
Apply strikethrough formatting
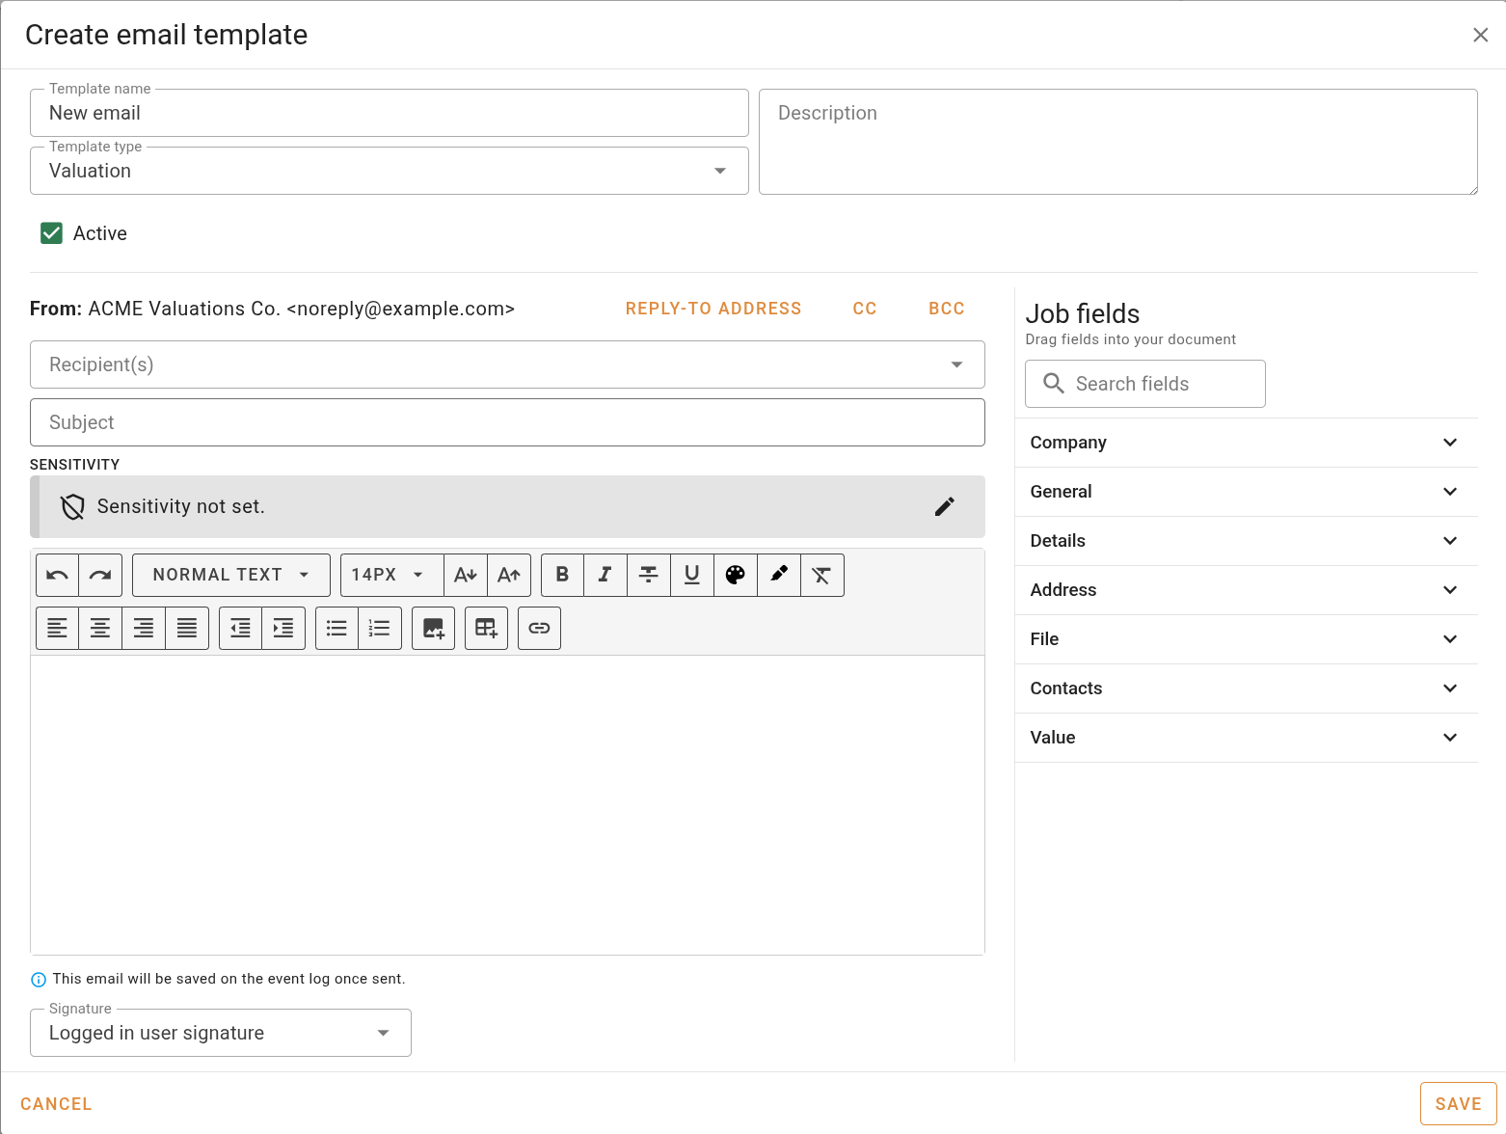[649, 575]
